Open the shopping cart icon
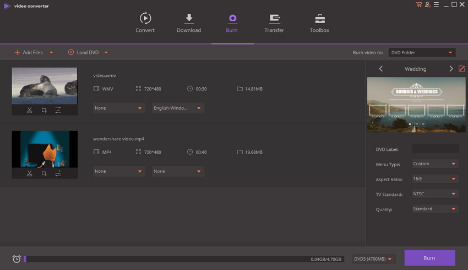Image resolution: width=468 pixels, height=270 pixels. [x=419, y=4]
